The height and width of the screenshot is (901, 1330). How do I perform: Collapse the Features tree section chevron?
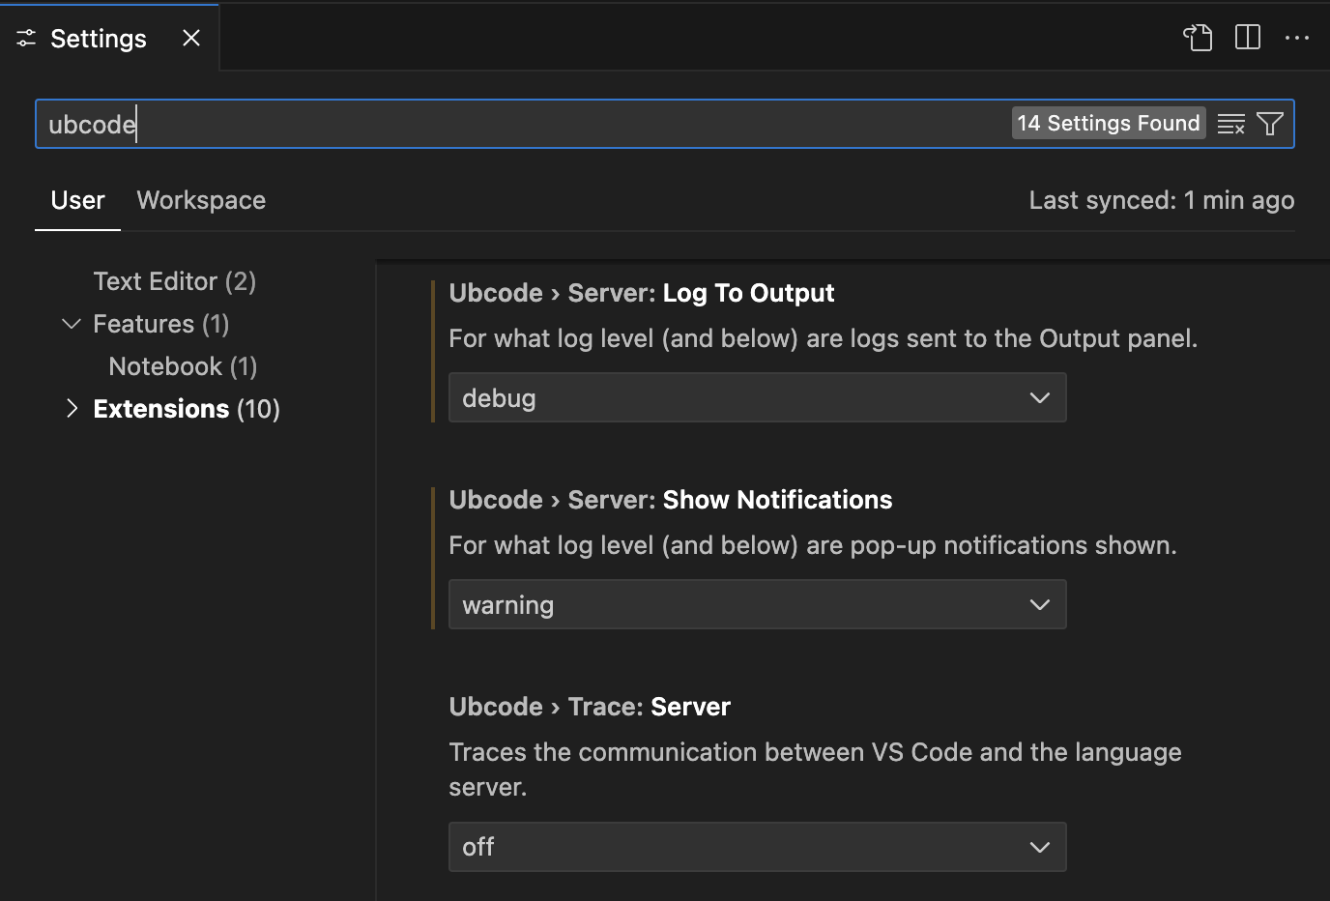71,324
